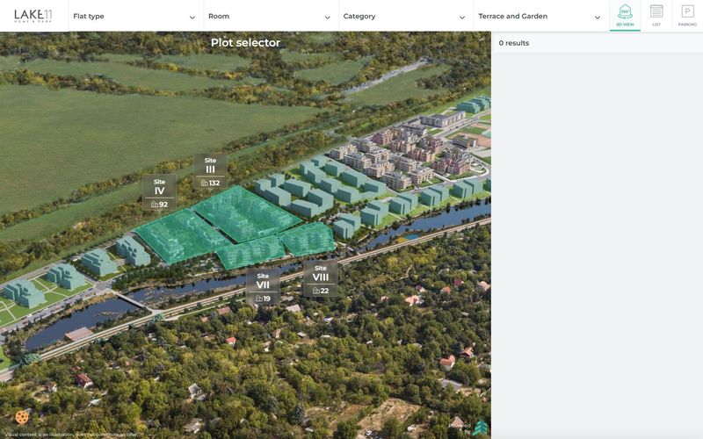Select the Site IV label marker
This screenshot has height=439, width=703.
(159, 192)
